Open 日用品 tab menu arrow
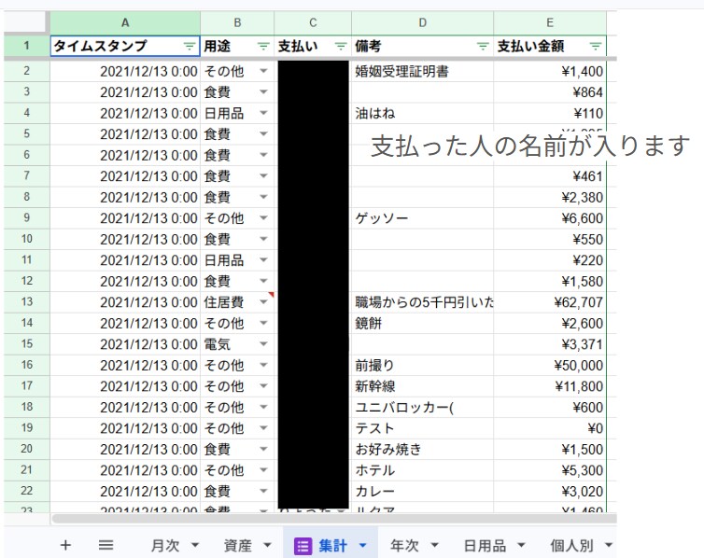 pos(521,546)
